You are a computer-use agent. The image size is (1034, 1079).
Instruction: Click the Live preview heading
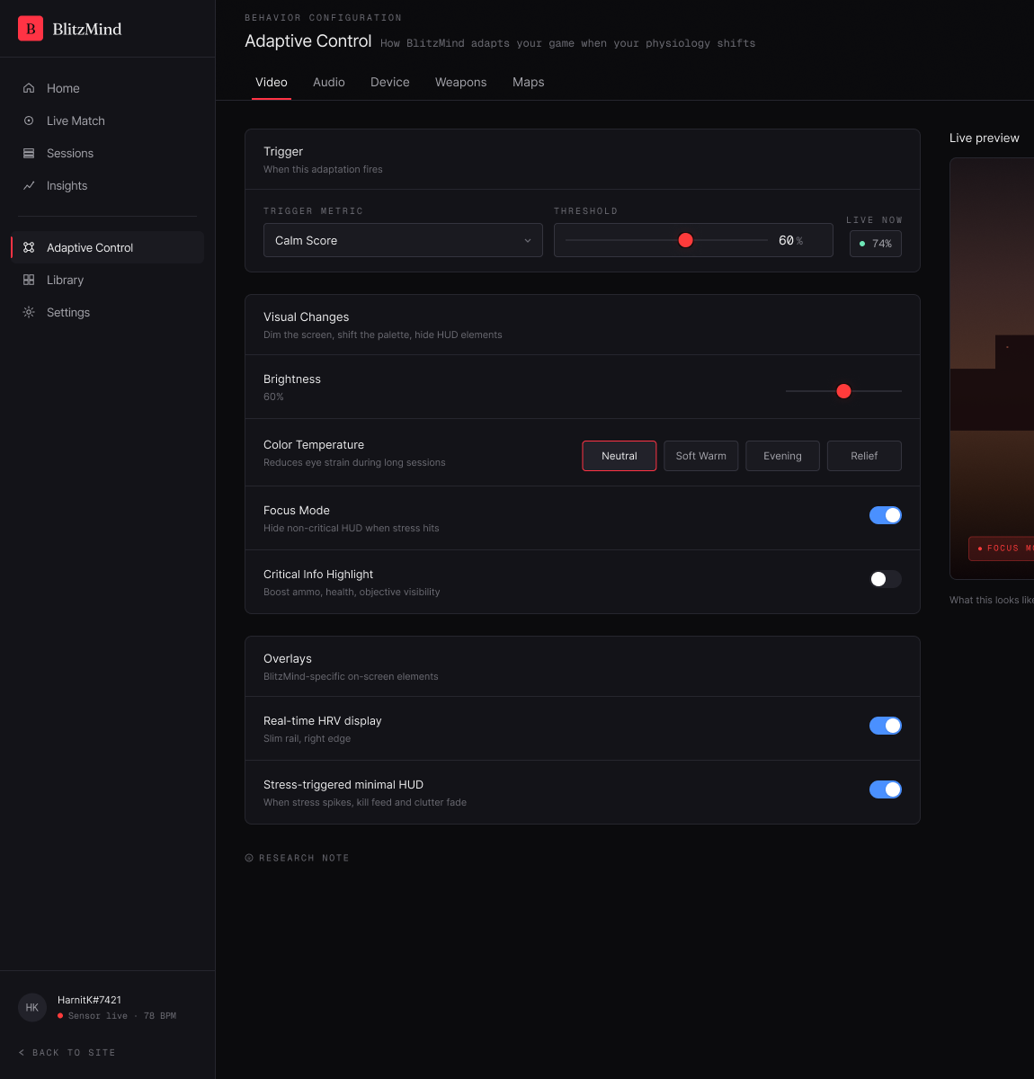coord(985,138)
